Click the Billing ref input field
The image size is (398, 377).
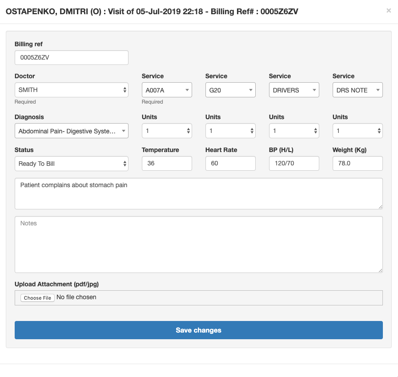72,58
